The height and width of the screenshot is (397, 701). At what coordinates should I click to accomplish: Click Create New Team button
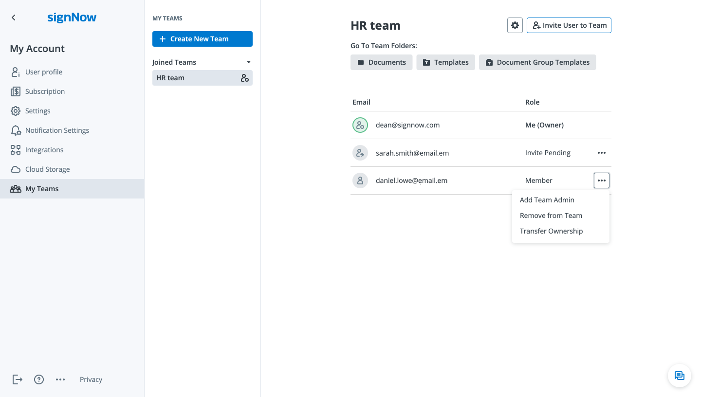(203, 39)
